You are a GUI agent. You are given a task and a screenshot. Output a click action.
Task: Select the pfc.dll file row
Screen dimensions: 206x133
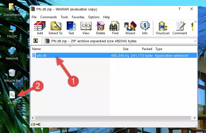click(x=114, y=55)
